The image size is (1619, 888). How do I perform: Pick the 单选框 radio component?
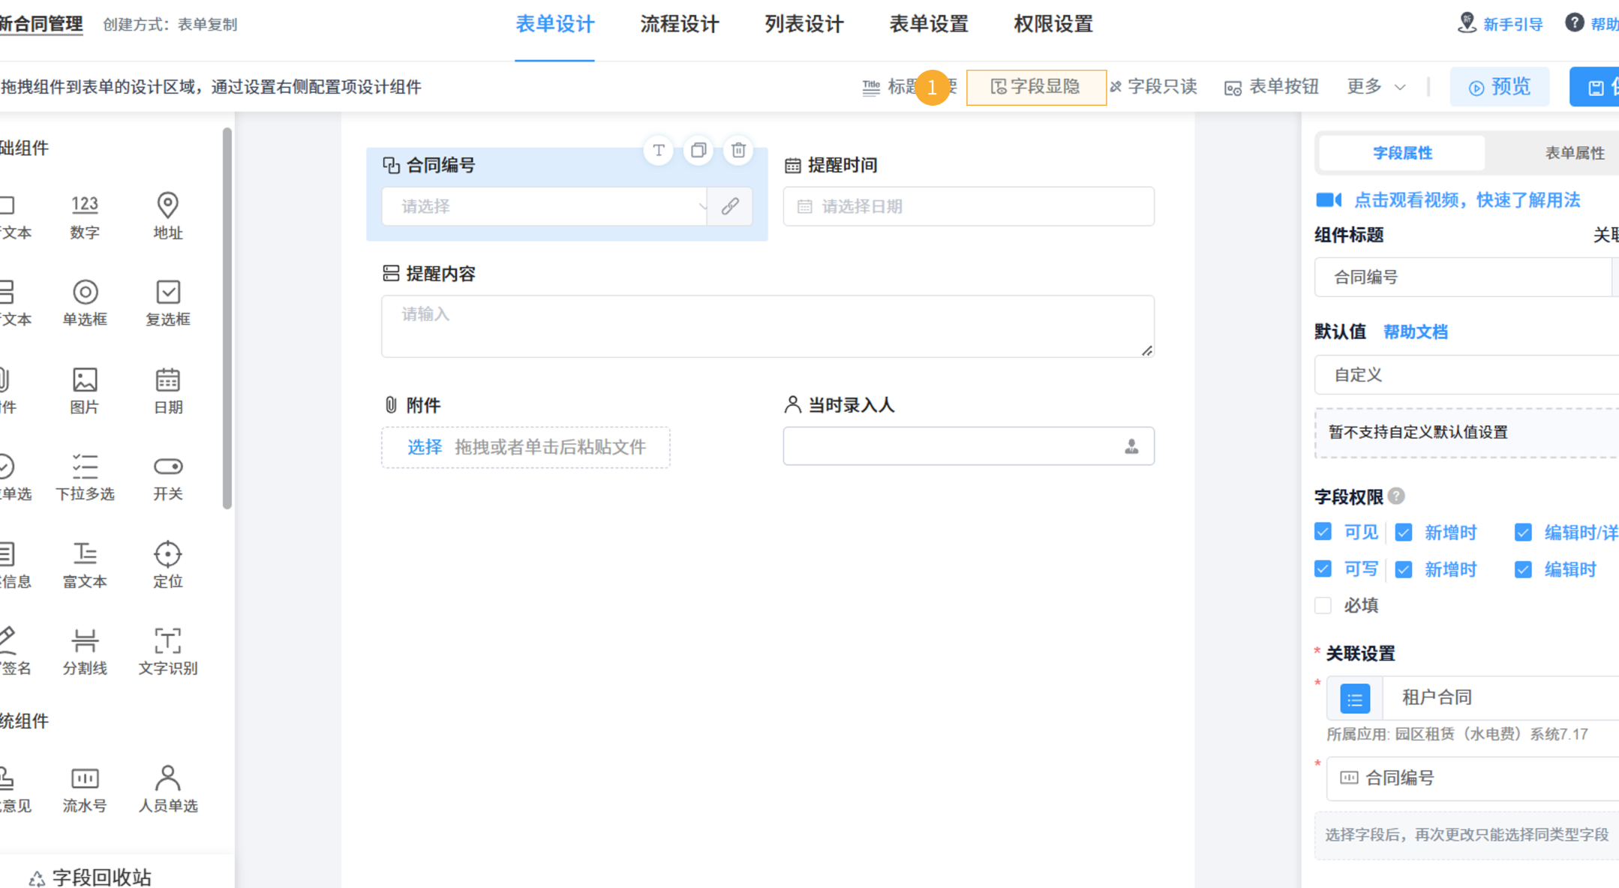[x=85, y=303]
